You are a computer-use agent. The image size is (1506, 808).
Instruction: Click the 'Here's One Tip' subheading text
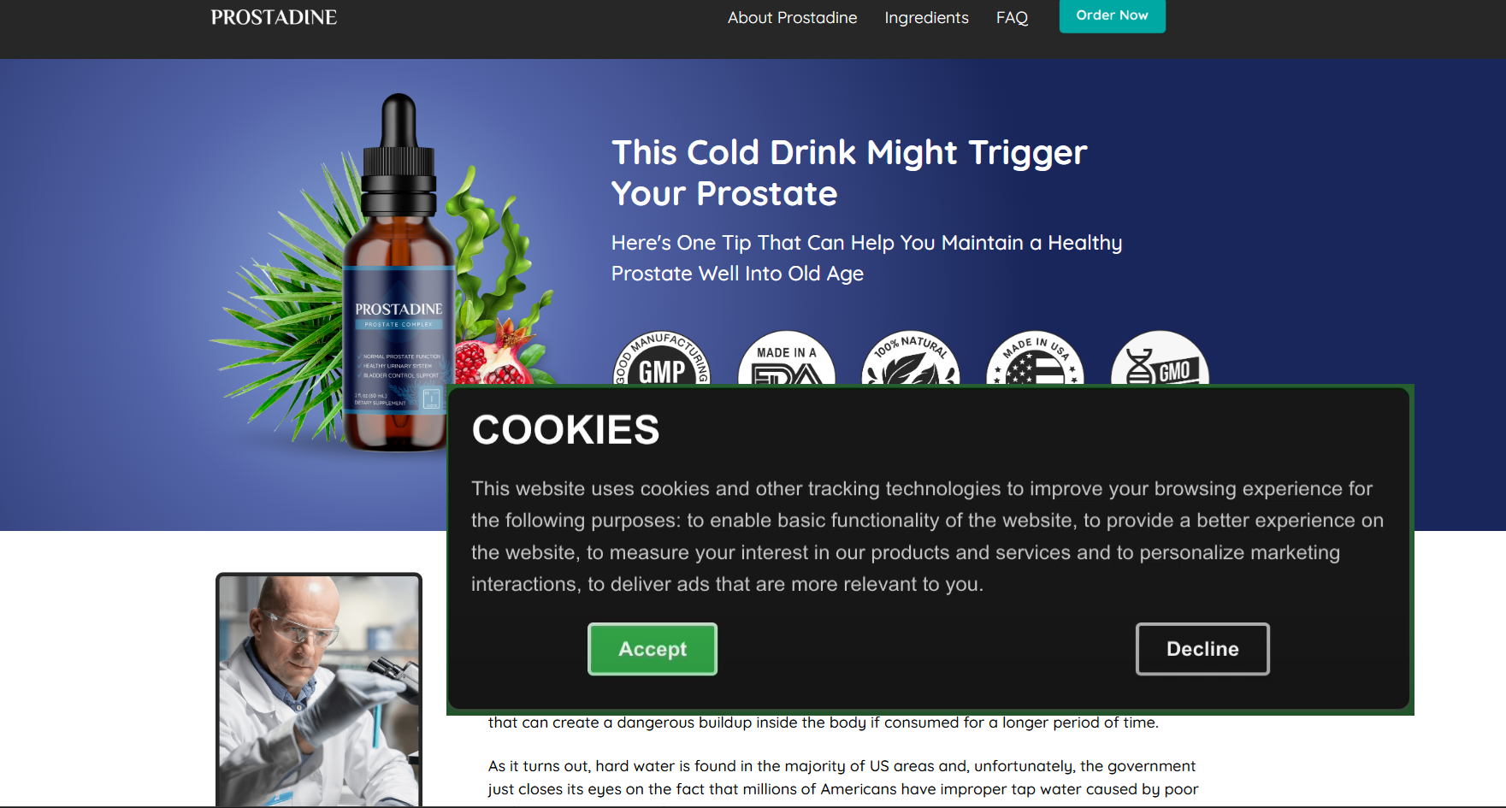point(866,257)
